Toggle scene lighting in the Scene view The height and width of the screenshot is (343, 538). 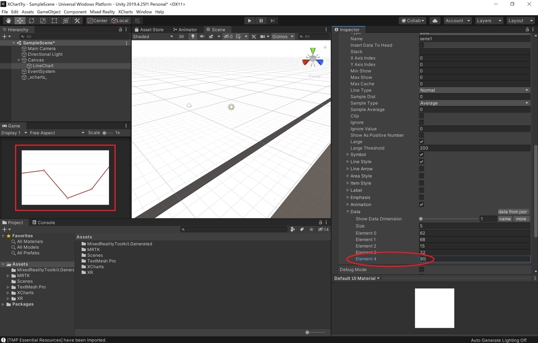[192, 36]
